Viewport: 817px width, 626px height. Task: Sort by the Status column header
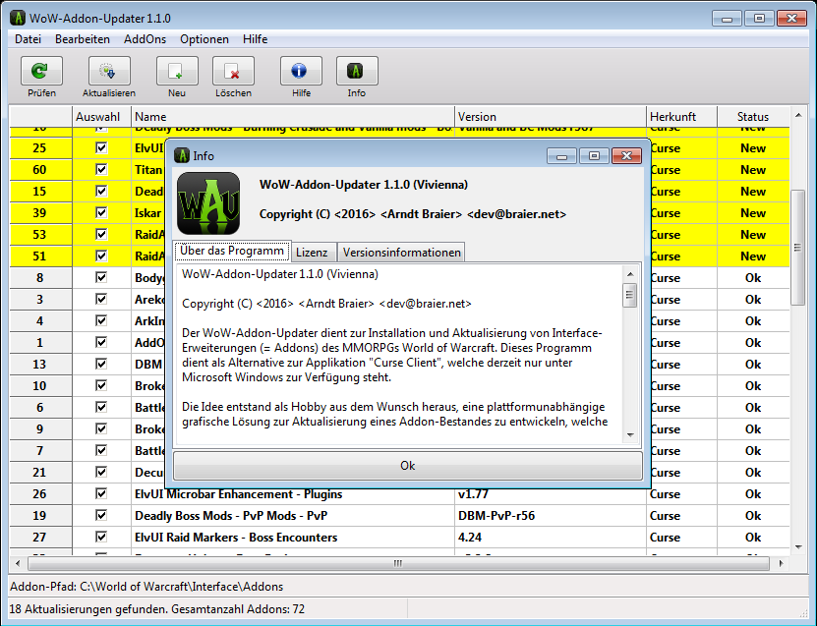point(753,117)
